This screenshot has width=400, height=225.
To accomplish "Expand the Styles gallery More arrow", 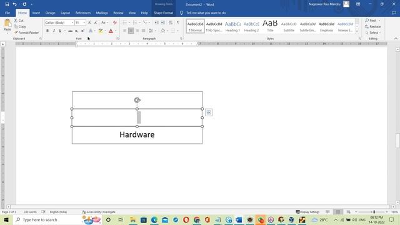I will point(357,31).
